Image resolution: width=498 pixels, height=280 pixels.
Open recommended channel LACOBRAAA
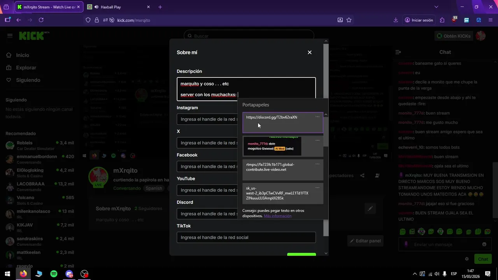(x=40, y=186)
